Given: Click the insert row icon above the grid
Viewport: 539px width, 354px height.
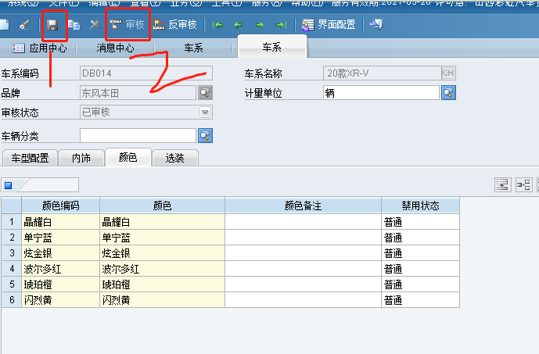Looking at the screenshot, I should tap(501, 185).
